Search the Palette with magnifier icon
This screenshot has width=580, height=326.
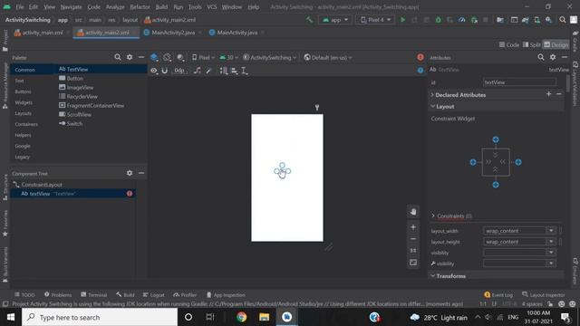click(118, 57)
